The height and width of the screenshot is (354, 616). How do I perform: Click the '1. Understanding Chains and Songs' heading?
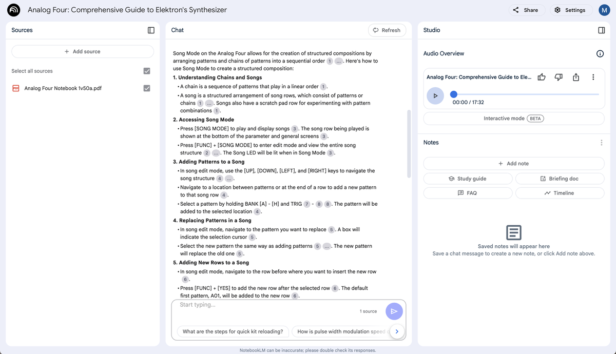click(218, 77)
